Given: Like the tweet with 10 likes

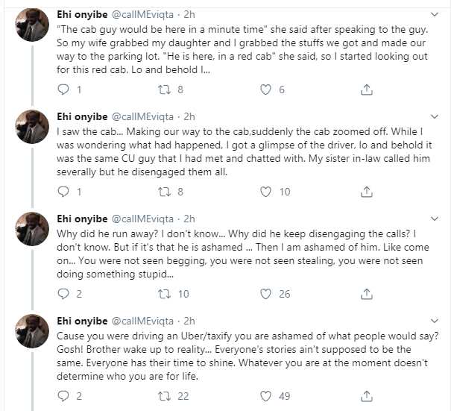Looking at the screenshot, I should pos(265,192).
